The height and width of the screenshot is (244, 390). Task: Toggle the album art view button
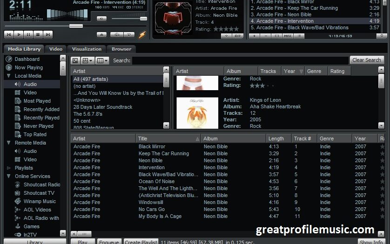75,60
